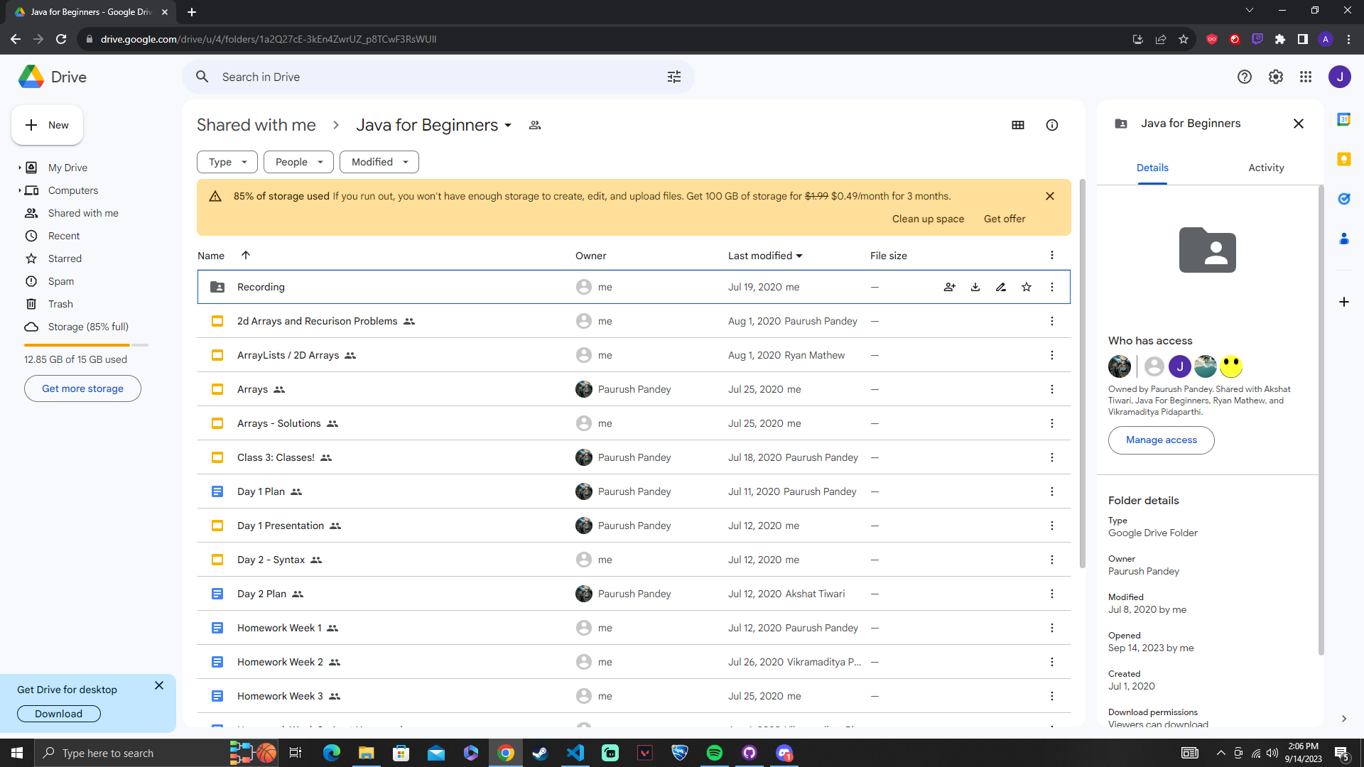Open the Type filter dropdown
1364x767 pixels.
227,162
